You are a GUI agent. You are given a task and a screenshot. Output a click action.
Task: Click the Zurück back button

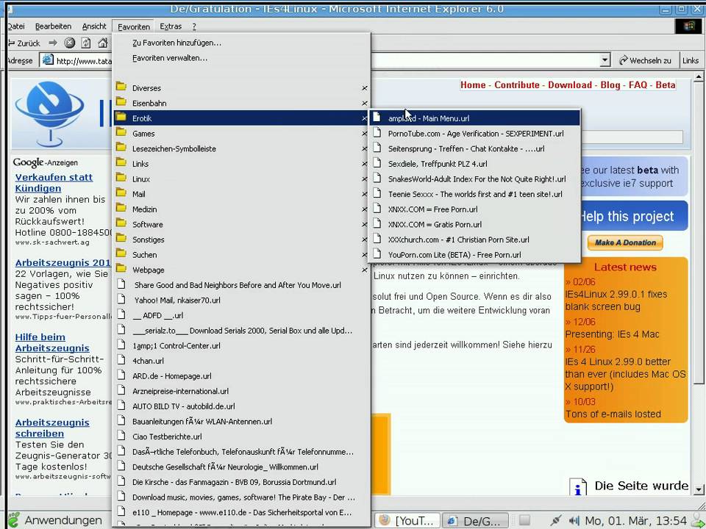[25, 43]
